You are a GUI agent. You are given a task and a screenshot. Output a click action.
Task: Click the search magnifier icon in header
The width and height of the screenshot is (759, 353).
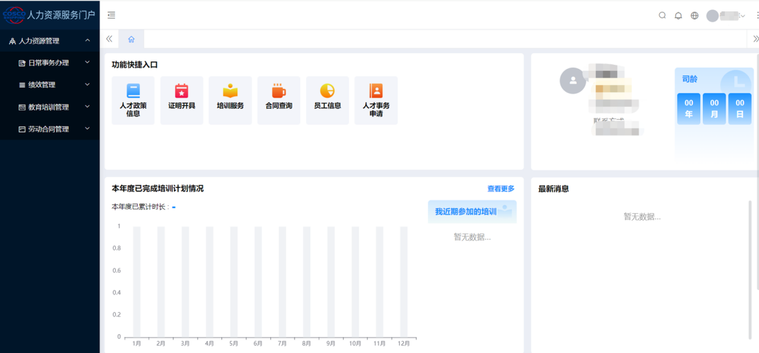pyautogui.click(x=662, y=15)
